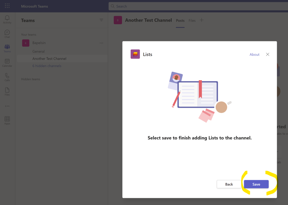The image size is (288, 205).
Task: Click the Back button in dialog
Action: (x=229, y=184)
